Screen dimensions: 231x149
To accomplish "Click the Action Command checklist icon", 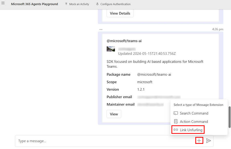I will 176,121.
